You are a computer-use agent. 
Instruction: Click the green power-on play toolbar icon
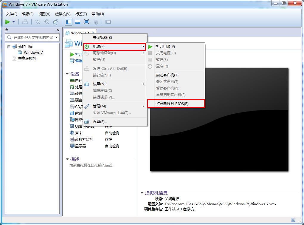tap(7, 22)
